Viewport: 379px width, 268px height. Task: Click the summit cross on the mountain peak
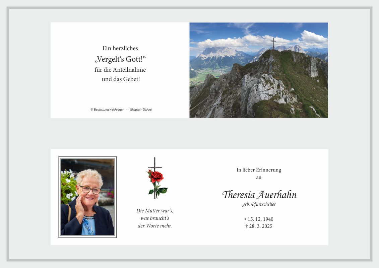[x=273, y=44]
